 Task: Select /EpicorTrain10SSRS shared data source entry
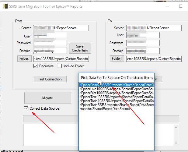[116, 101]
